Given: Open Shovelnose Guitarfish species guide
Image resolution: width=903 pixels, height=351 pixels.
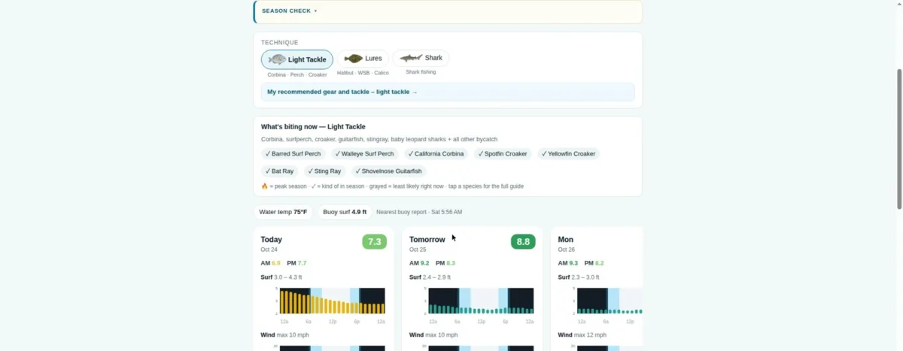Looking at the screenshot, I should (388, 171).
